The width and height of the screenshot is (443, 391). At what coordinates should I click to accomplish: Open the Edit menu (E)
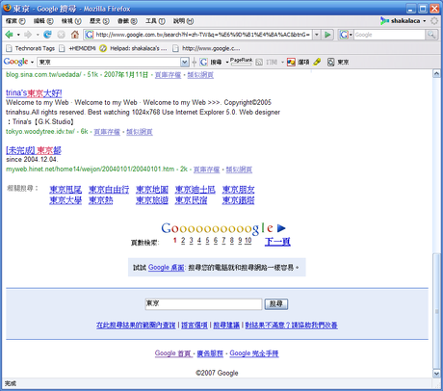tap(43, 21)
